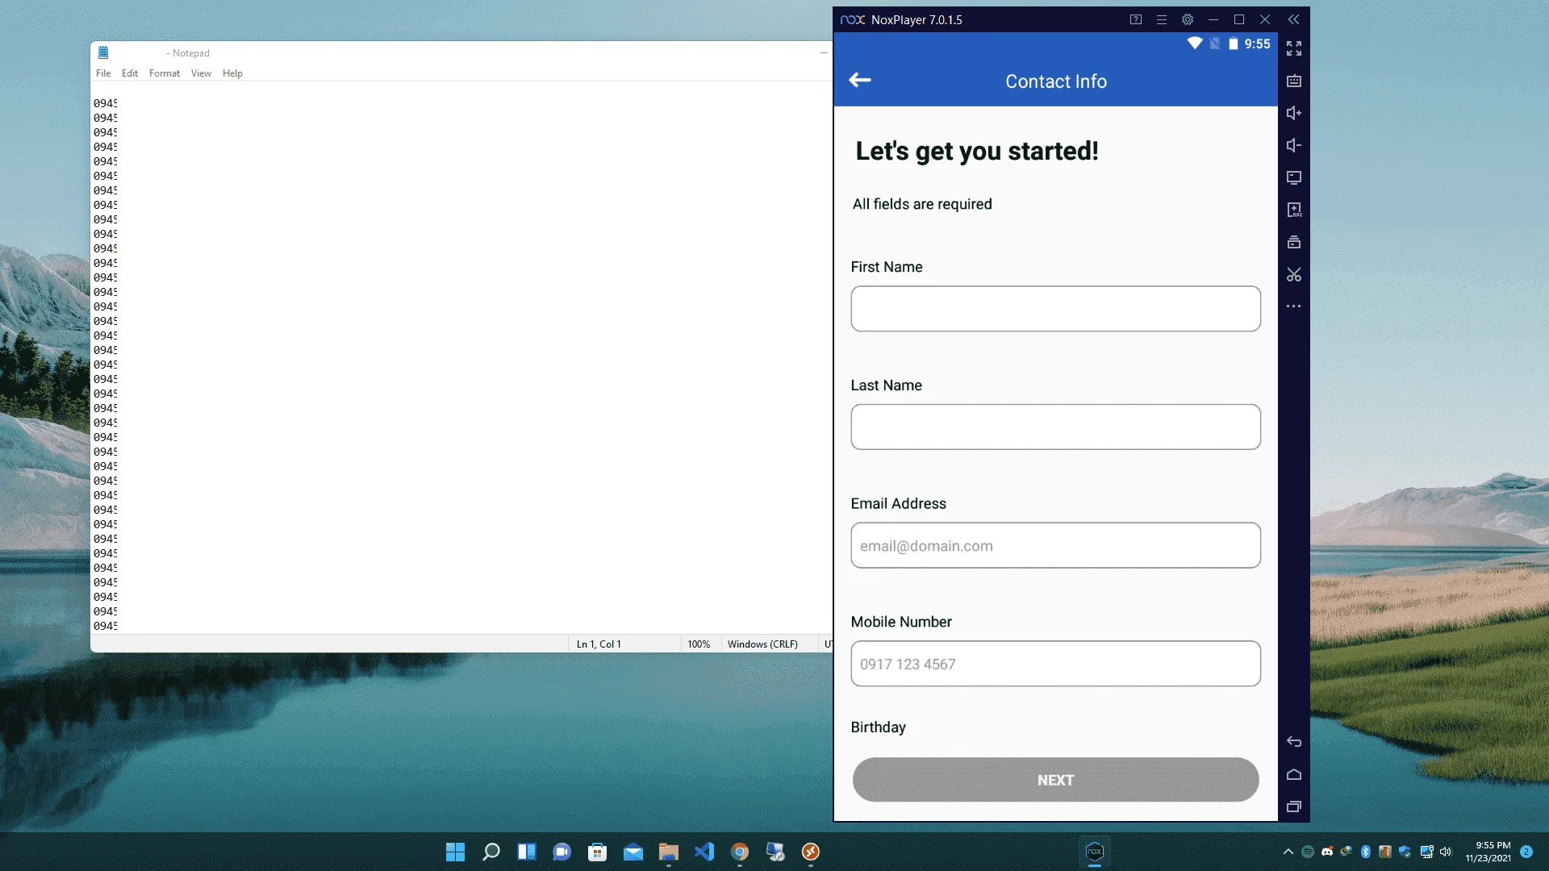
Task: Take a screenshot with scissors icon
Action: click(x=1294, y=274)
